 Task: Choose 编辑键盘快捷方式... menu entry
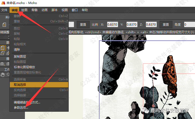coord(27,102)
